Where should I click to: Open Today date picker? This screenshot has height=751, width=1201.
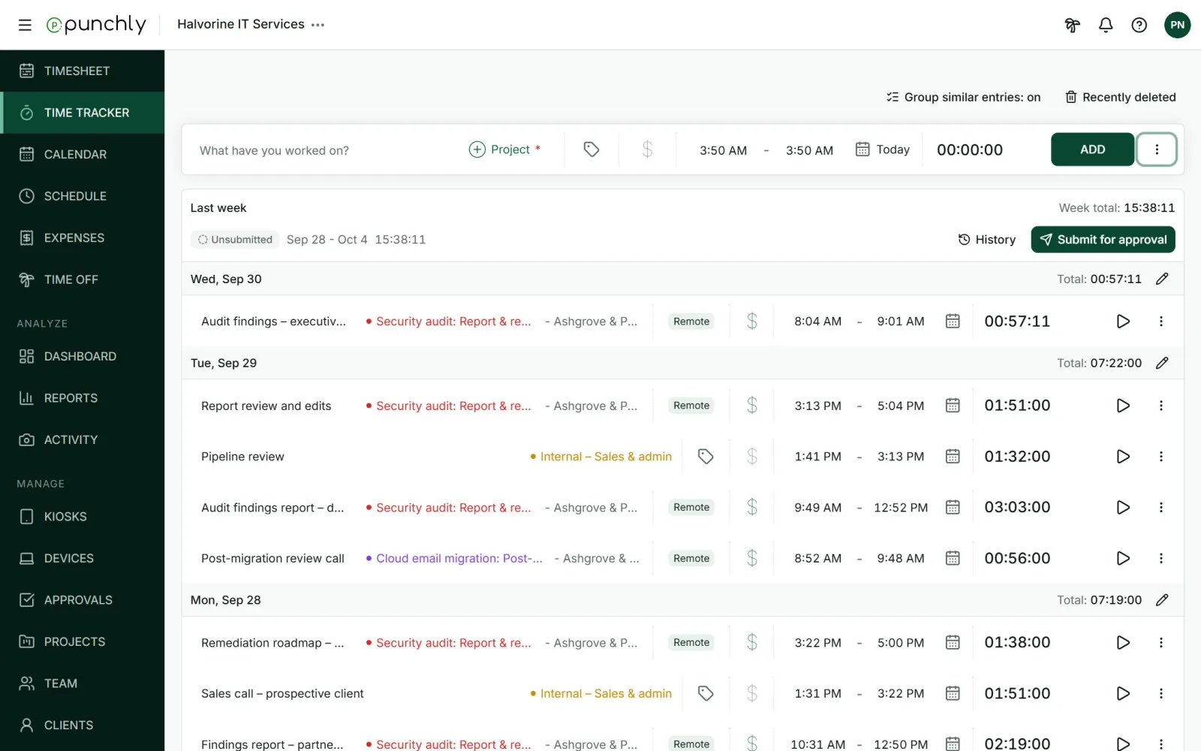coord(883,149)
